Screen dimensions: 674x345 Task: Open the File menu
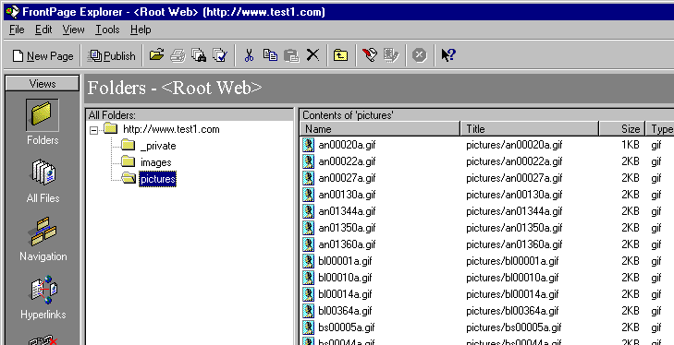point(17,30)
